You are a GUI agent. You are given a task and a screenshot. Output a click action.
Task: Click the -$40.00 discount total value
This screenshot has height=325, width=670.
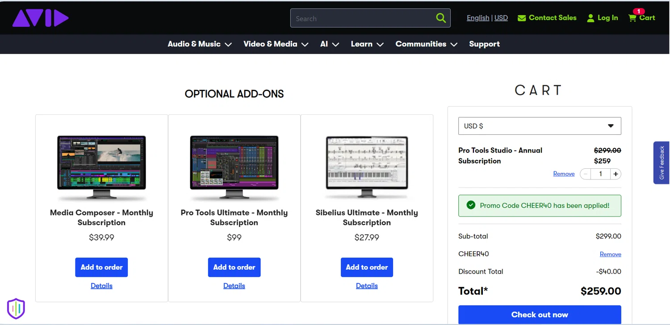(608, 271)
